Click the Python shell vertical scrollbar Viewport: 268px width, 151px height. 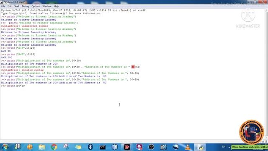click(266, 74)
